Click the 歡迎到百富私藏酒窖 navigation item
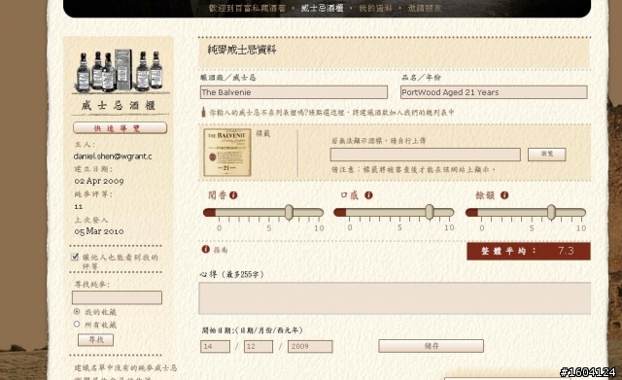This screenshot has width=622, height=380. click(x=247, y=8)
